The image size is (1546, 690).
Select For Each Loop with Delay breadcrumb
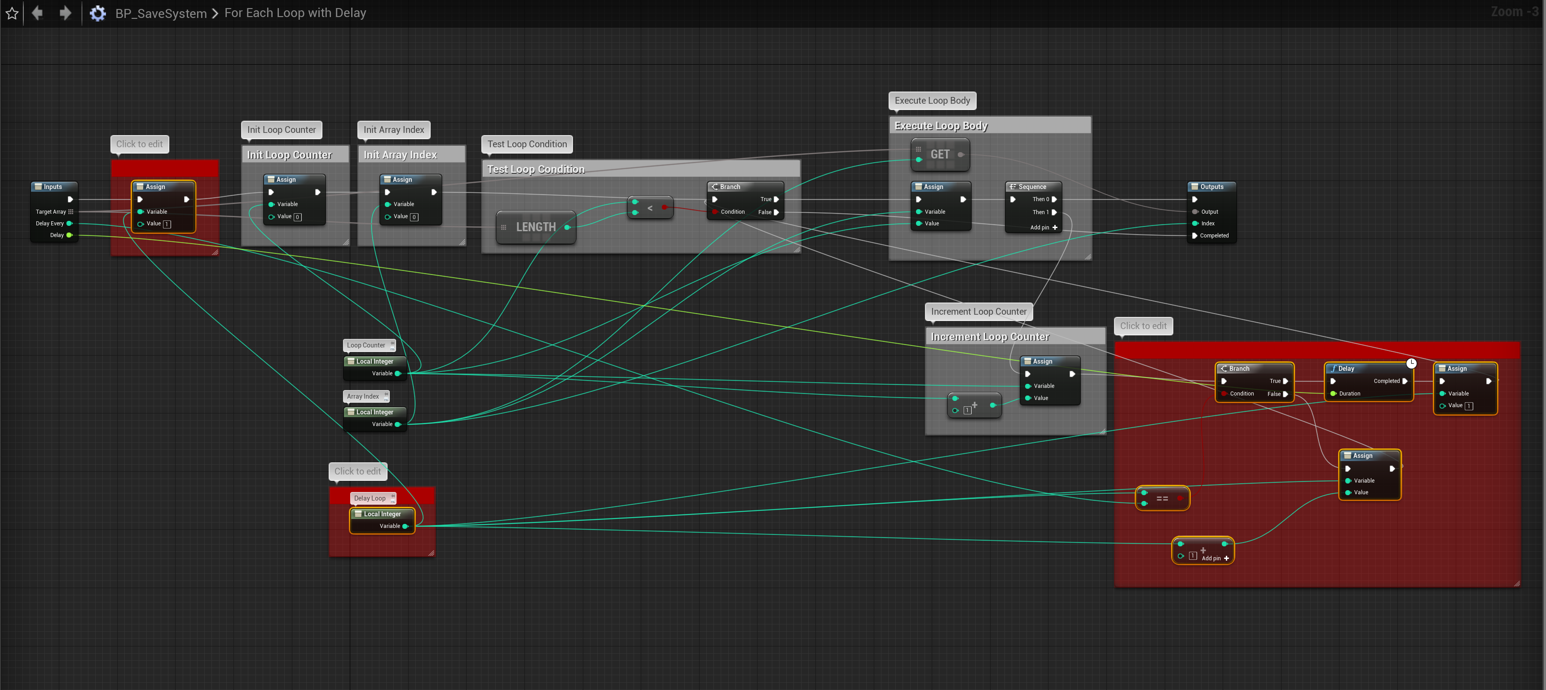coord(295,13)
